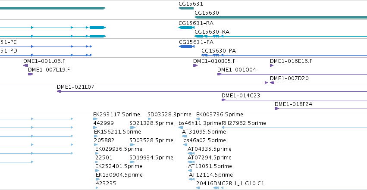The width and height of the screenshot is (367, 190).
Task: Select the DME1-007L19.F marker
Action: [31, 74]
